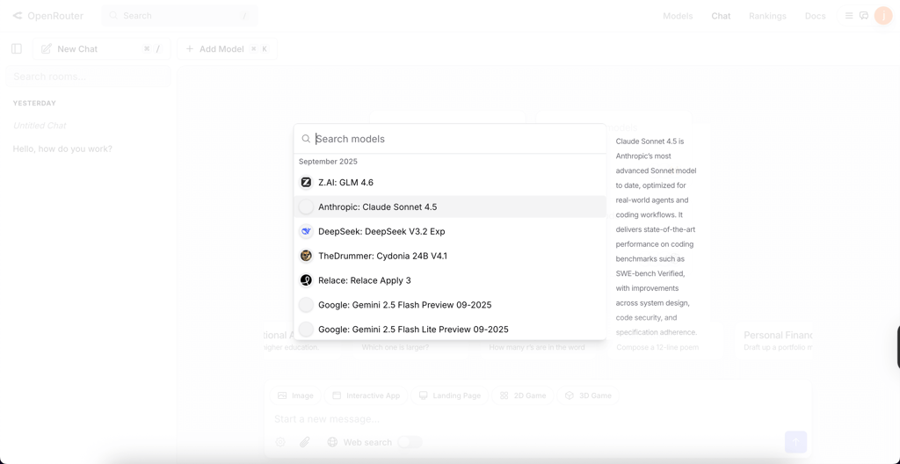
Task: Click the OpenRouter logo
Action: pyautogui.click(x=48, y=16)
